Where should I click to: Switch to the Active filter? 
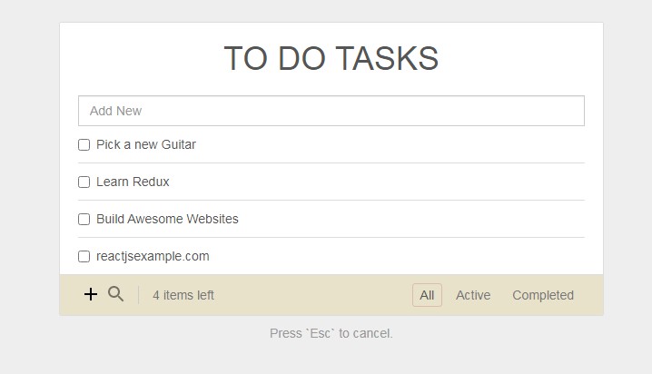(473, 295)
